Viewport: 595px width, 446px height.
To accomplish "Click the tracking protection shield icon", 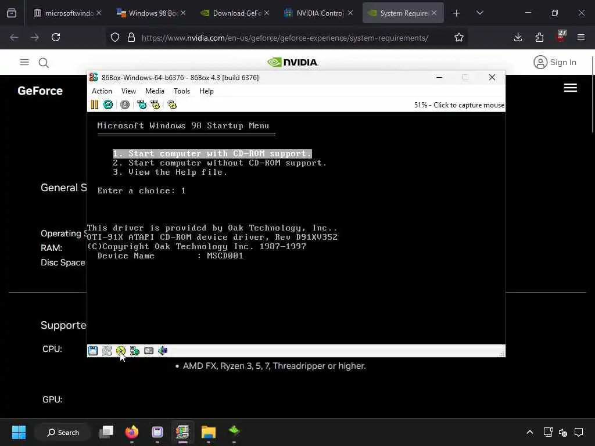I will pos(115,38).
